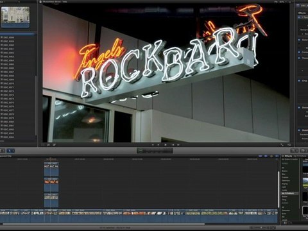Screen dimensions: 308x231
Task: Select the Keying category in Effects browser
Action: (x=285, y=184)
